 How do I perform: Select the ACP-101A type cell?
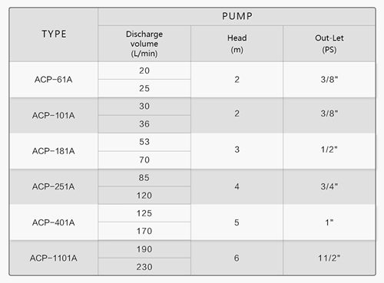tap(54, 115)
